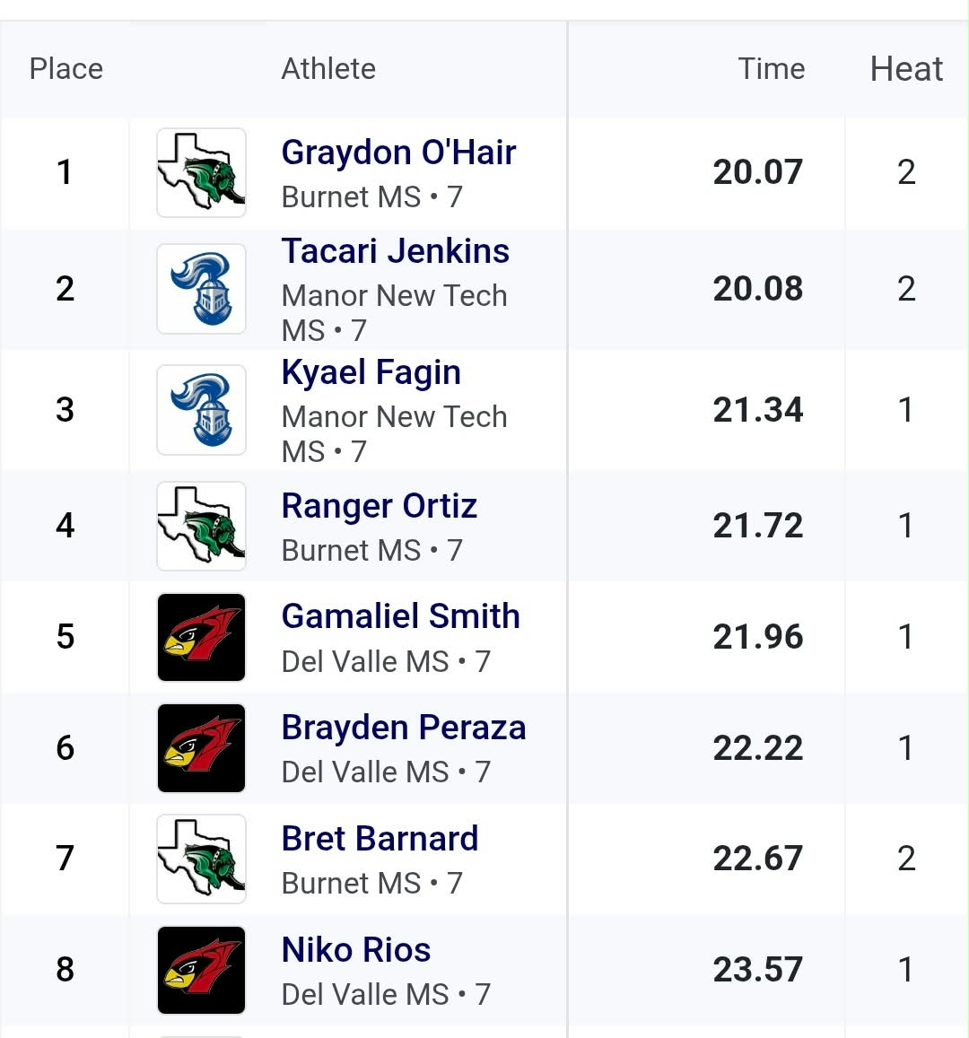Click Burnet logo next to Ranger Ortiz
The width and height of the screenshot is (969, 1038).
201,526
